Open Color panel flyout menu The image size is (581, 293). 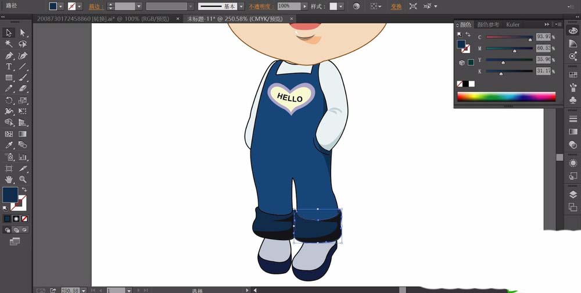[559, 24]
